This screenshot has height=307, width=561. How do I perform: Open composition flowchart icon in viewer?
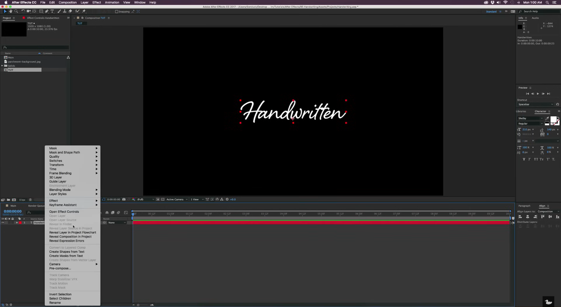(222, 199)
